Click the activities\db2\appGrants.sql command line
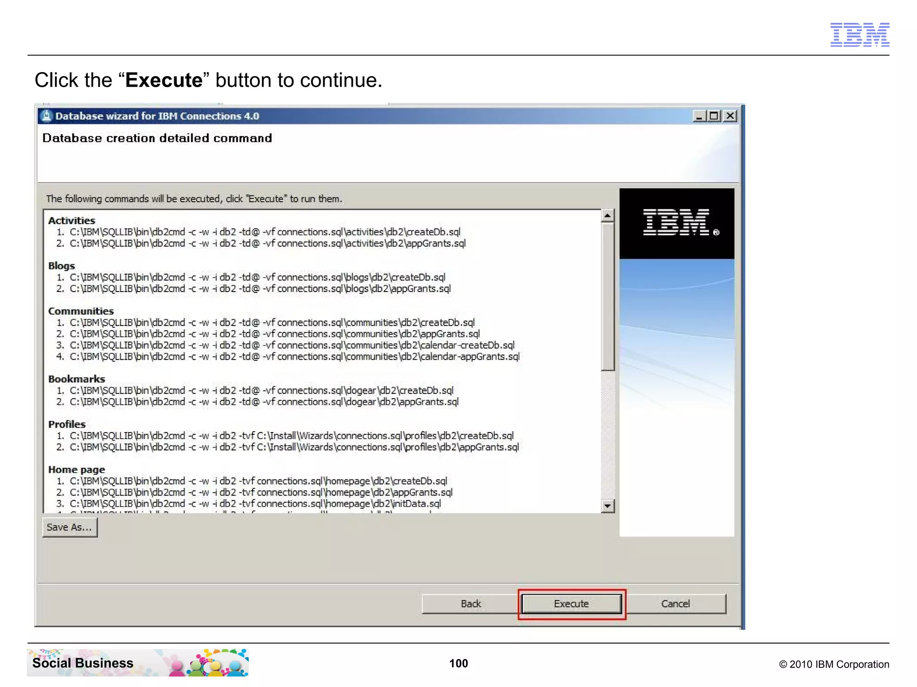The image size is (917, 687). click(x=261, y=243)
